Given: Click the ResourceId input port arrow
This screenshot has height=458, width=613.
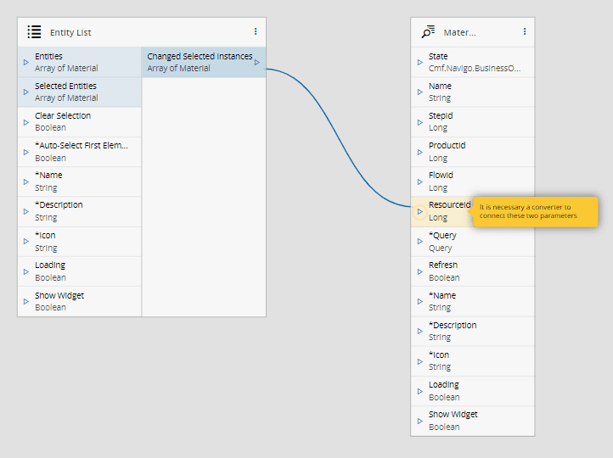Looking at the screenshot, I should pyautogui.click(x=420, y=211).
